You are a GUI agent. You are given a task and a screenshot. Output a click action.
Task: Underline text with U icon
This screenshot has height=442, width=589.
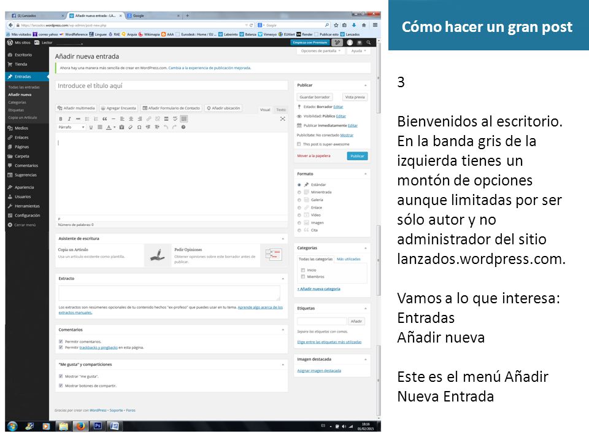click(x=91, y=128)
